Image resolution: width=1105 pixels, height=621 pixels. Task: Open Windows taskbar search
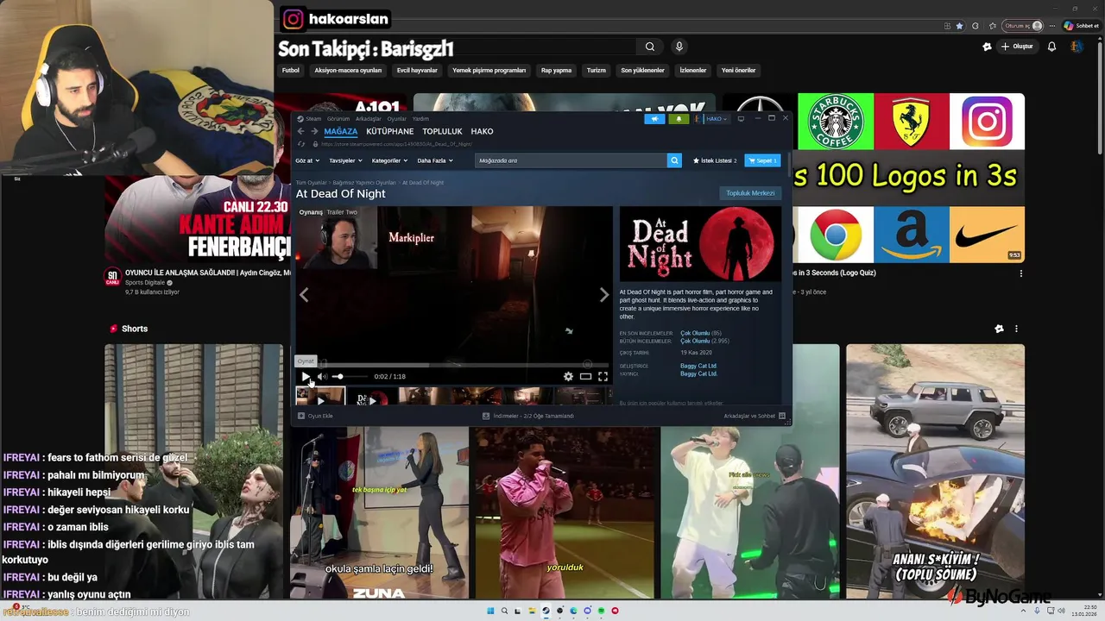(504, 611)
